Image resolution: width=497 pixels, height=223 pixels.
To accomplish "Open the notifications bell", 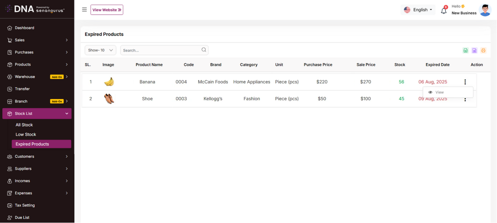I will (x=444, y=10).
